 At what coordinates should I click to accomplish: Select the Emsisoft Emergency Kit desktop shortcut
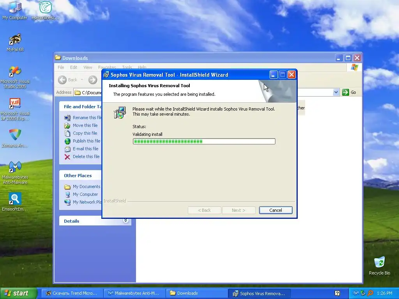click(x=15, y=202)
